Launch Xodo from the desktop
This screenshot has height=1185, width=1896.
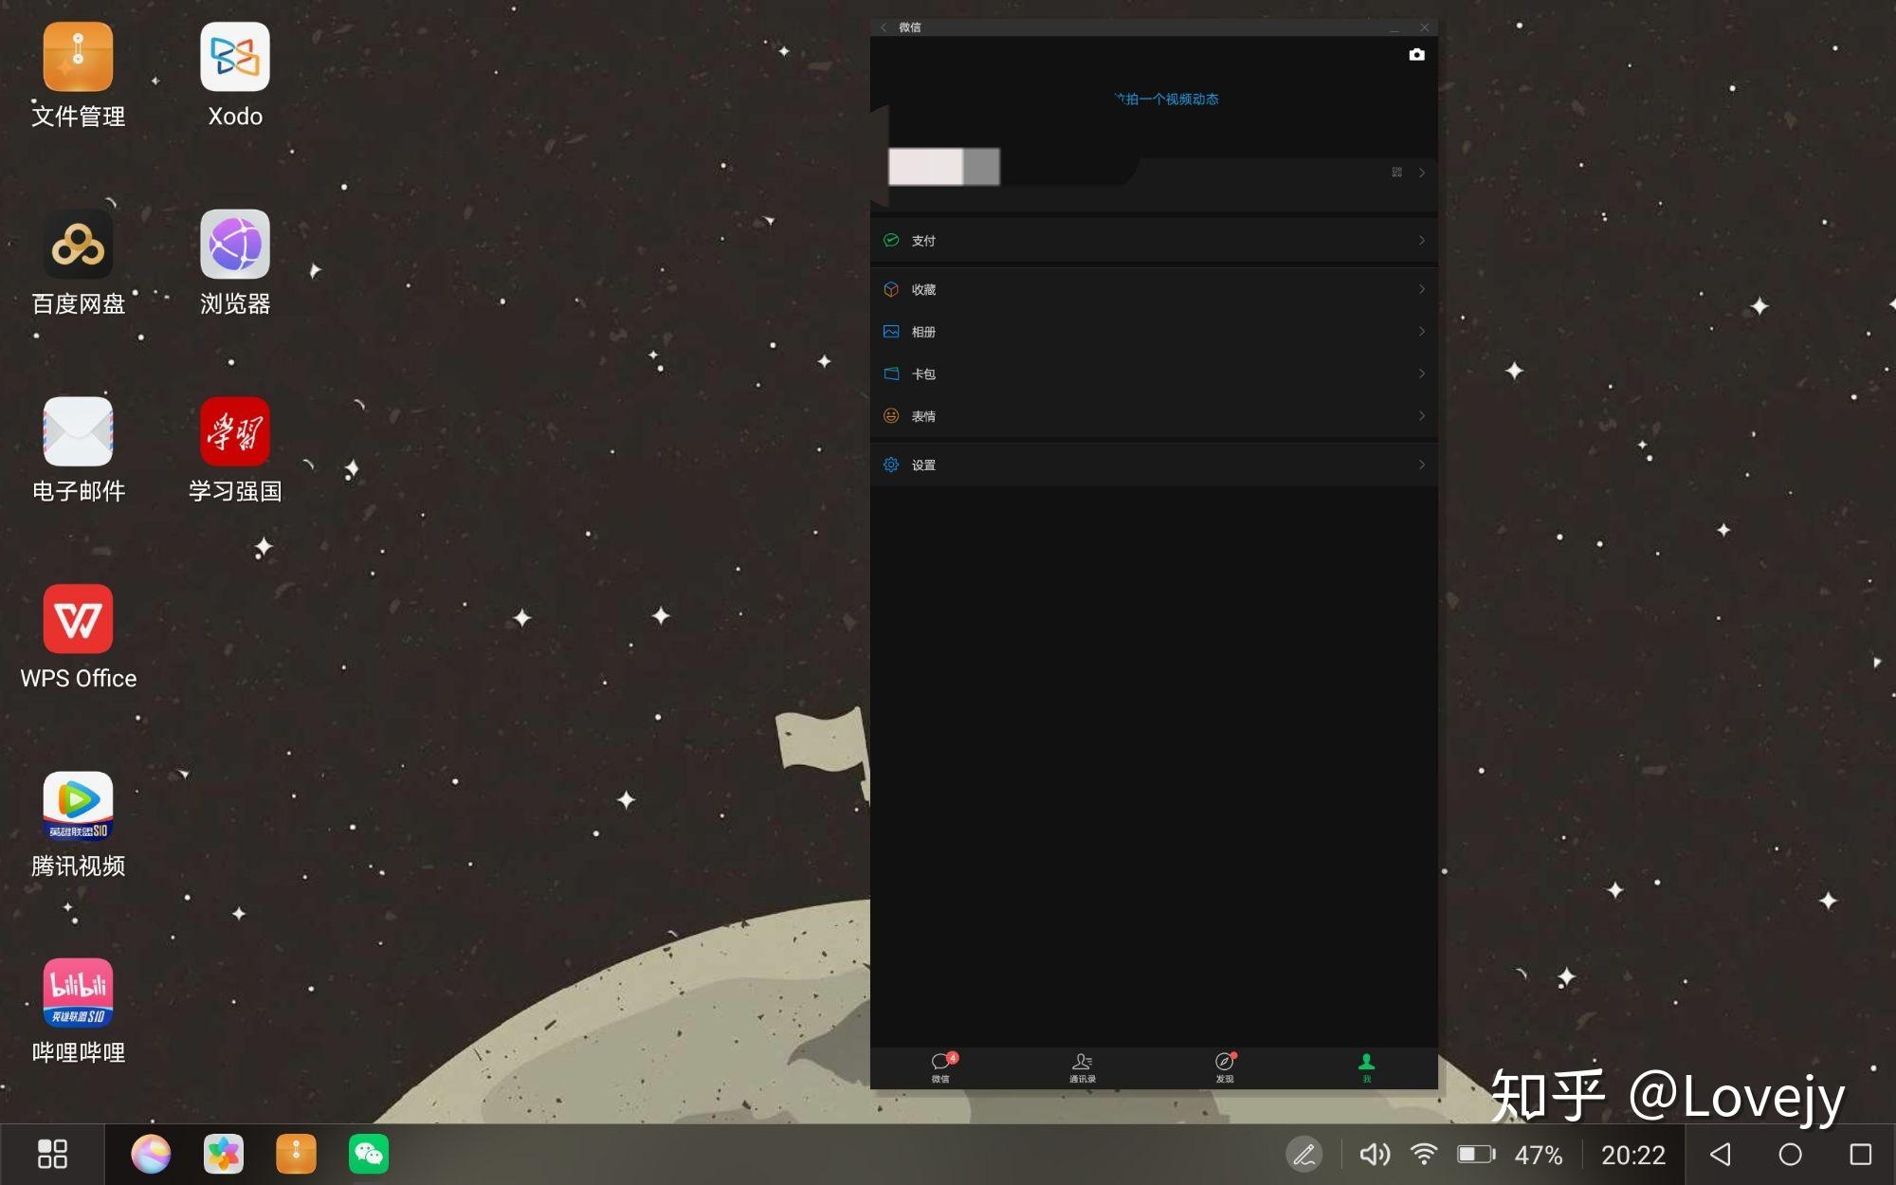pyautogui.click(x=235, y=59)
